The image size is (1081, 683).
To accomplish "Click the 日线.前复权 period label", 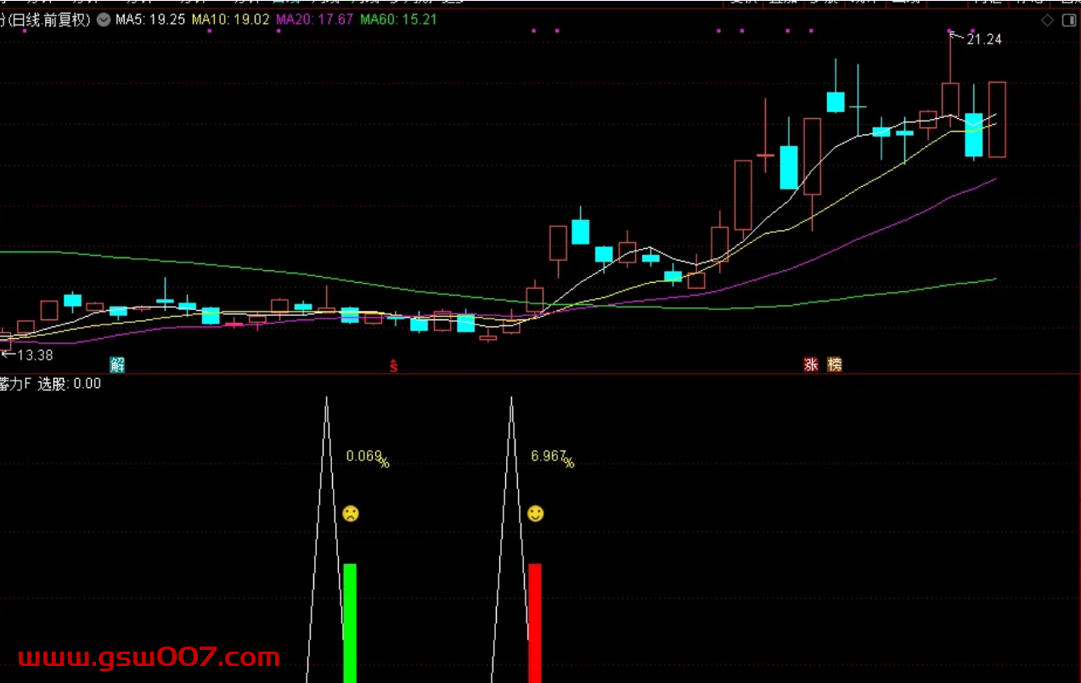I will pyautogui.click(x=48, y=20).
